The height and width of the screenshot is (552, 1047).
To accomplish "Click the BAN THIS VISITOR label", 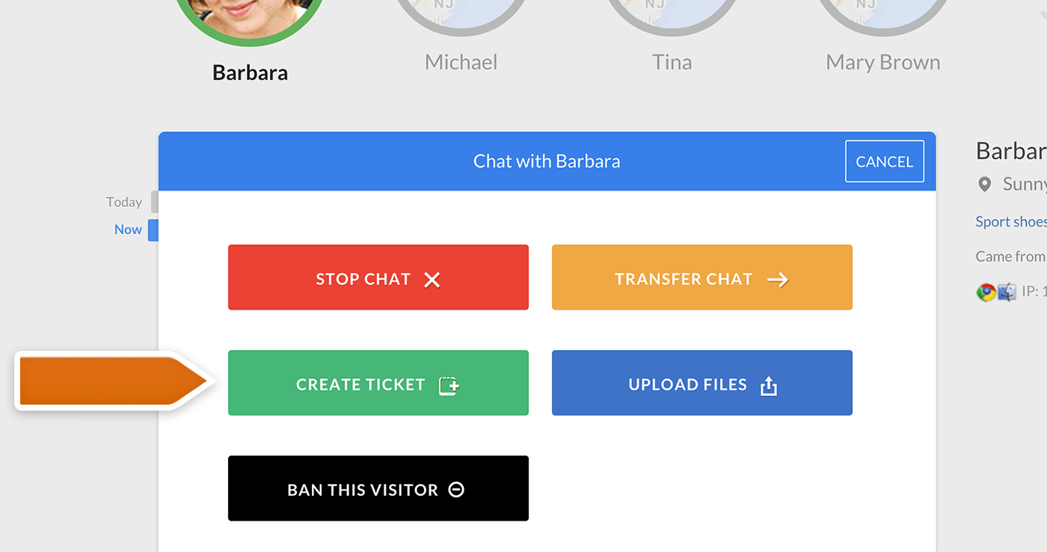I will tap(363, 490).
